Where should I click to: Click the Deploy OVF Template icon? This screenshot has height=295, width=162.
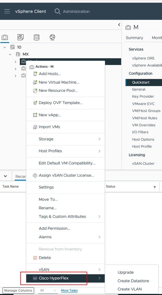click(x=35, y=103)
